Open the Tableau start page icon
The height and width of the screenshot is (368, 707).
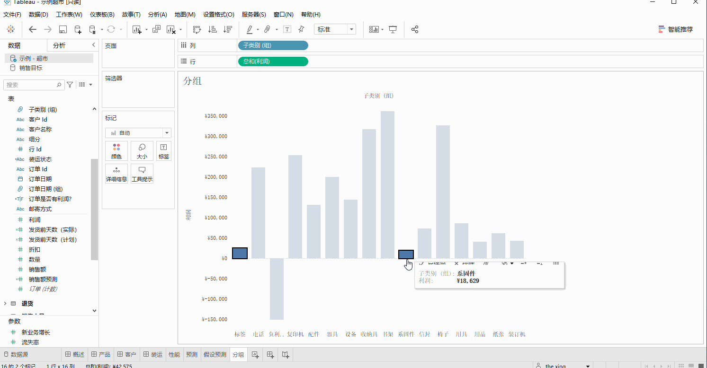click(x=10, y=29)
